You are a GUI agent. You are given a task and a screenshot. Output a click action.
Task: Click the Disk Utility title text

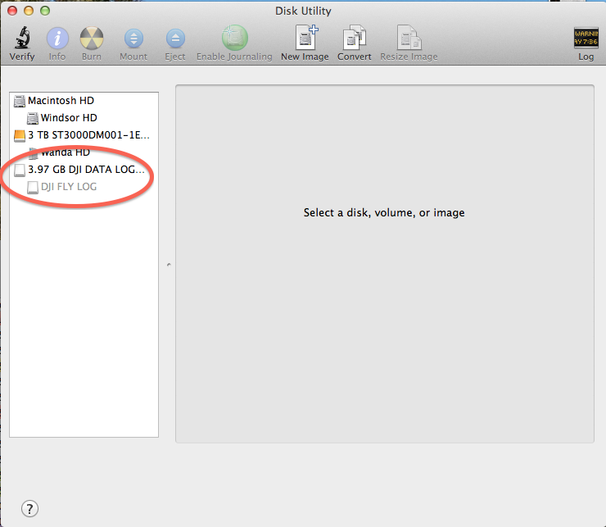303,11
